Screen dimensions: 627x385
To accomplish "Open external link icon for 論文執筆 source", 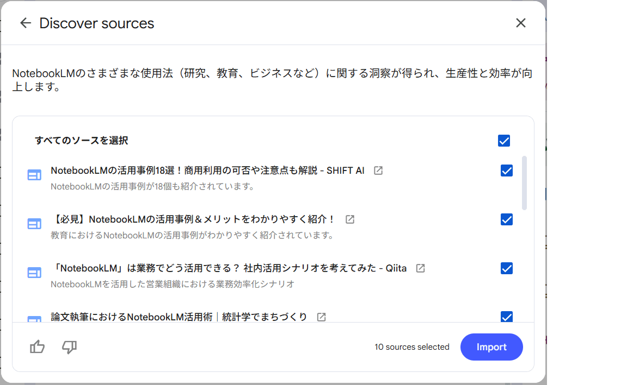I will [322, 317].
